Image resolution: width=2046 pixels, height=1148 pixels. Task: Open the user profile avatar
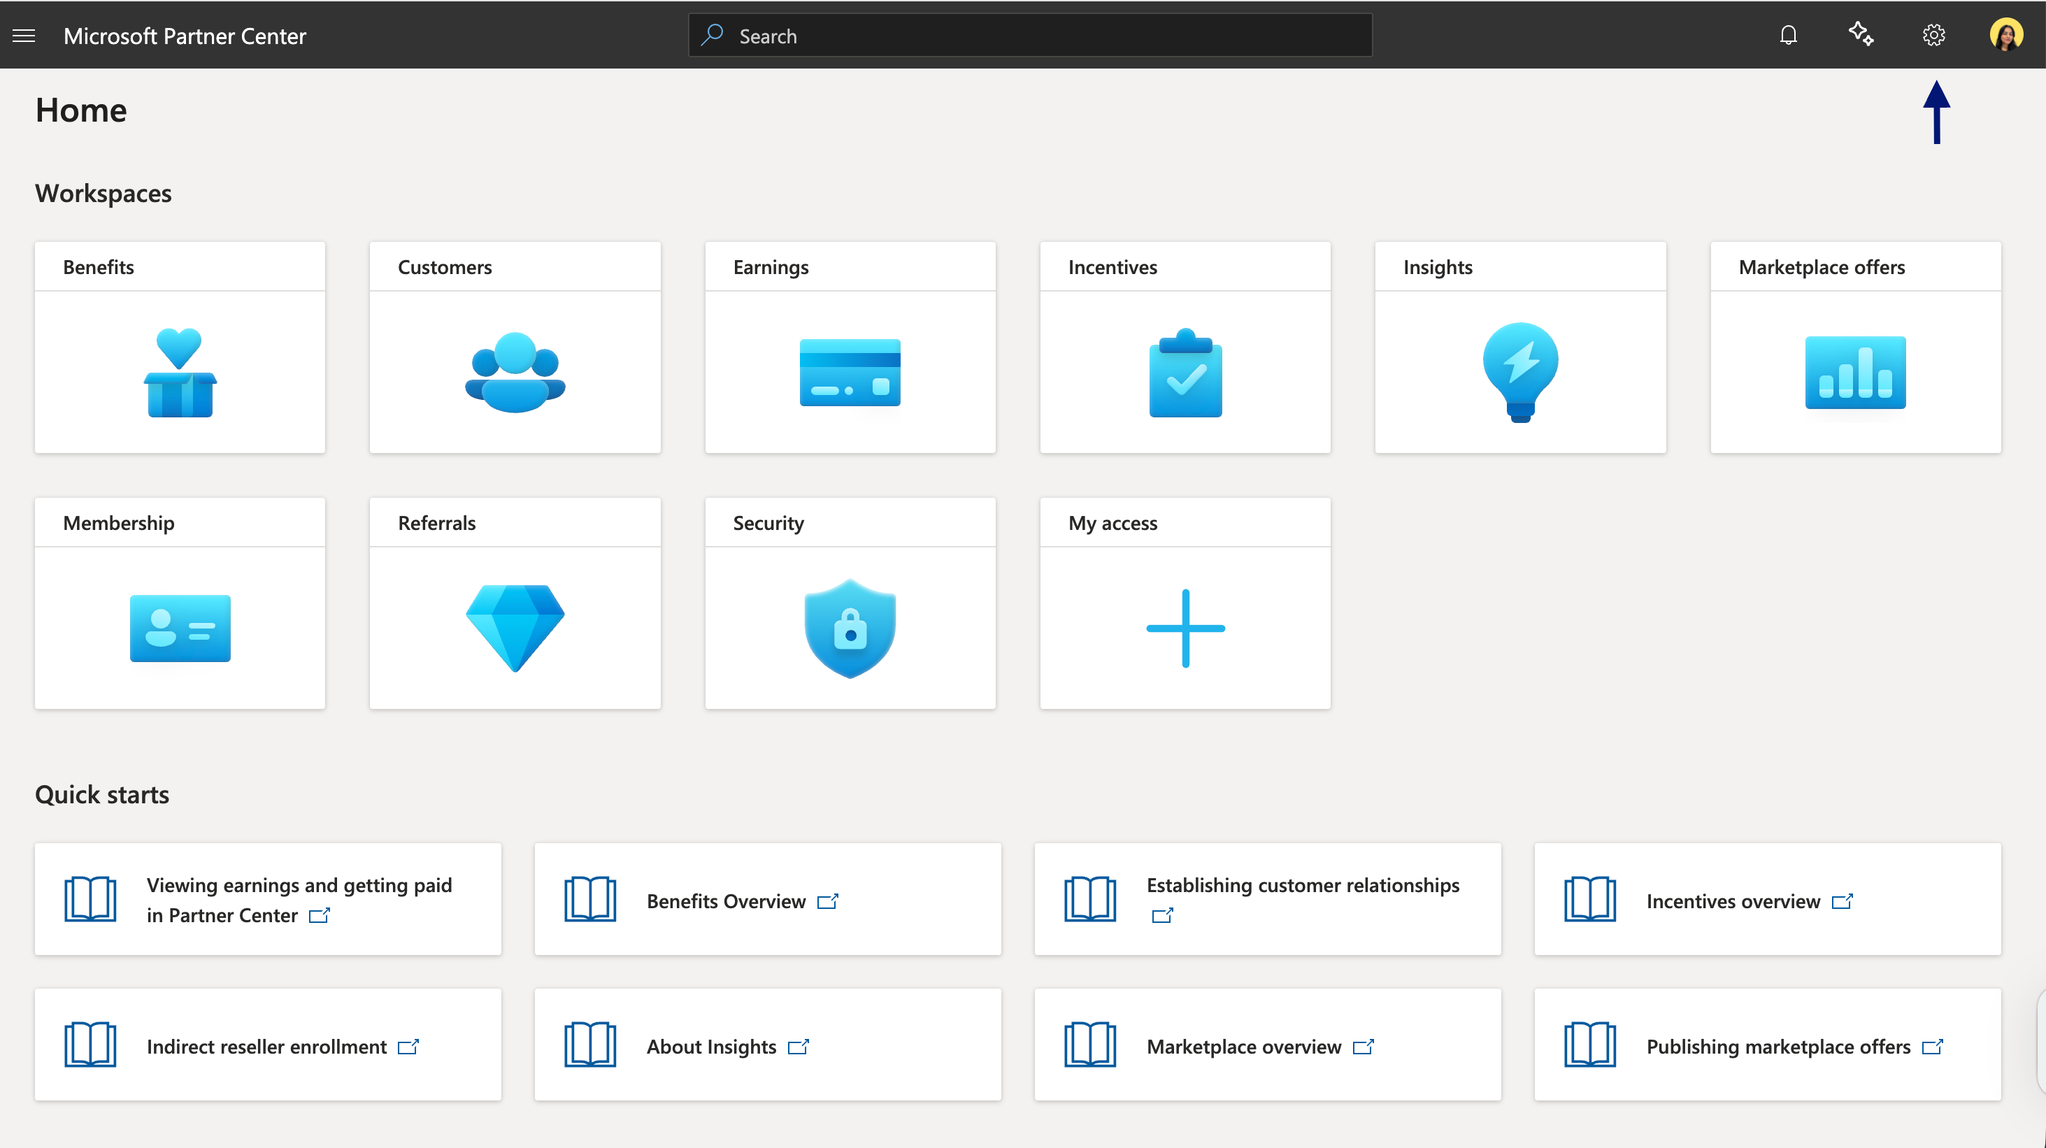click(2005, 35)
